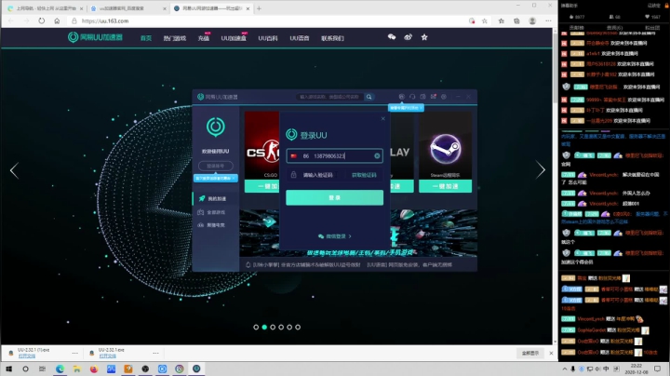Open the settings gear in UU client
The width and height of the screenshot is (670, 376).
tap(444, 97)
